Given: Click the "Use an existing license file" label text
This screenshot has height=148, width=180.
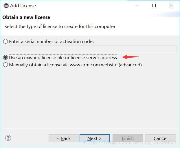Looking at the screenshot, I should tap(63, 58).
